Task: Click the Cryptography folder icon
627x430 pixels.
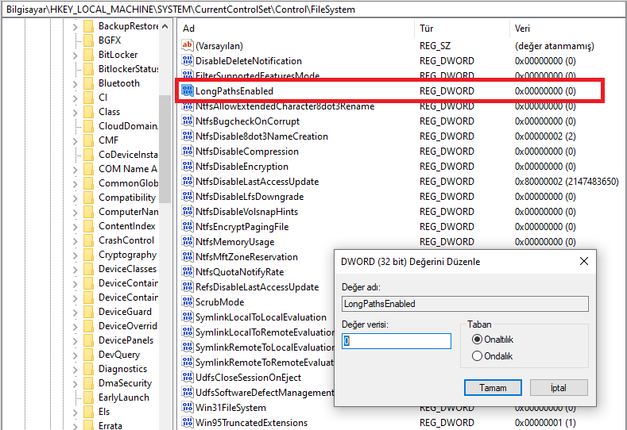Action: coord(88,255)
